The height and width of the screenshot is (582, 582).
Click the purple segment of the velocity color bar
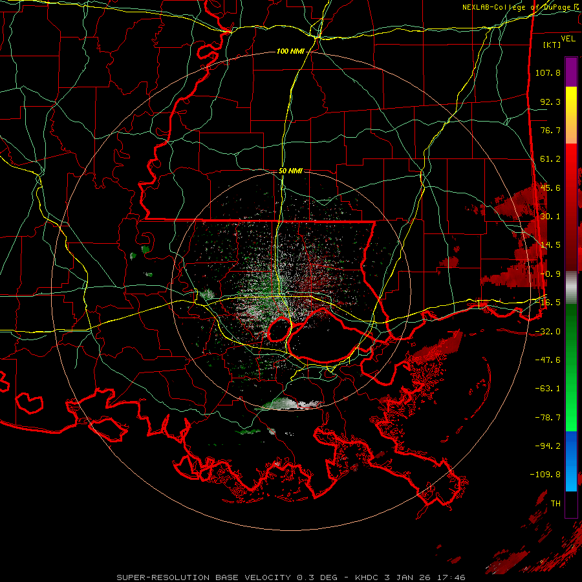click(571, 72)
